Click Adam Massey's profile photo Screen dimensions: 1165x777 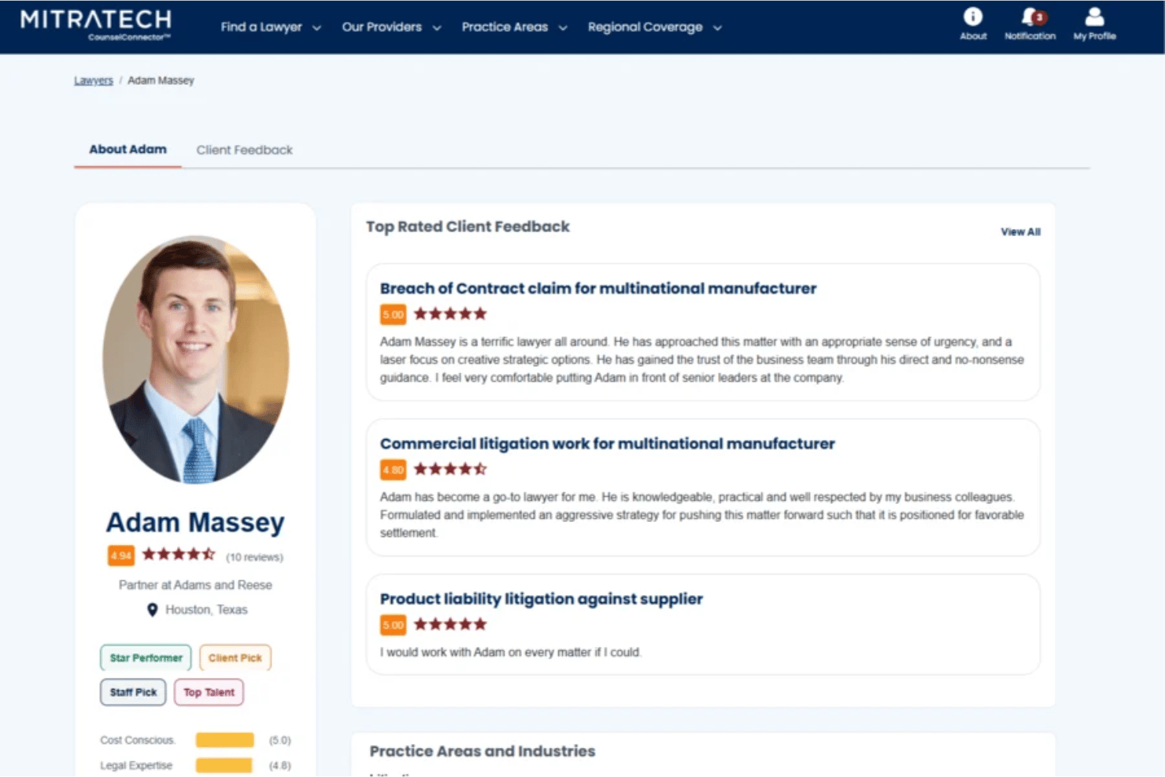tap(195, 359)
